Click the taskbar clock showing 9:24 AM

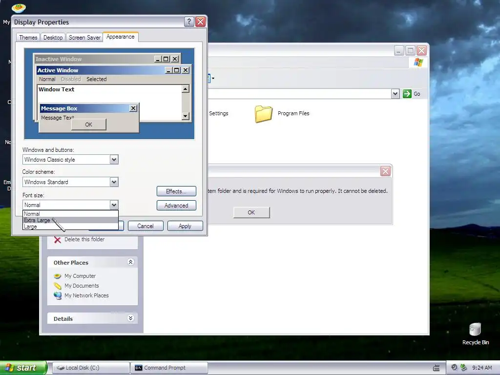pyautogui.click(x=482, y=368)
